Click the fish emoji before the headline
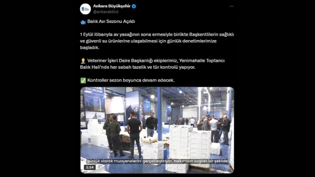The width and height of the screenshot is (315, 177). (x=83, y=22)
